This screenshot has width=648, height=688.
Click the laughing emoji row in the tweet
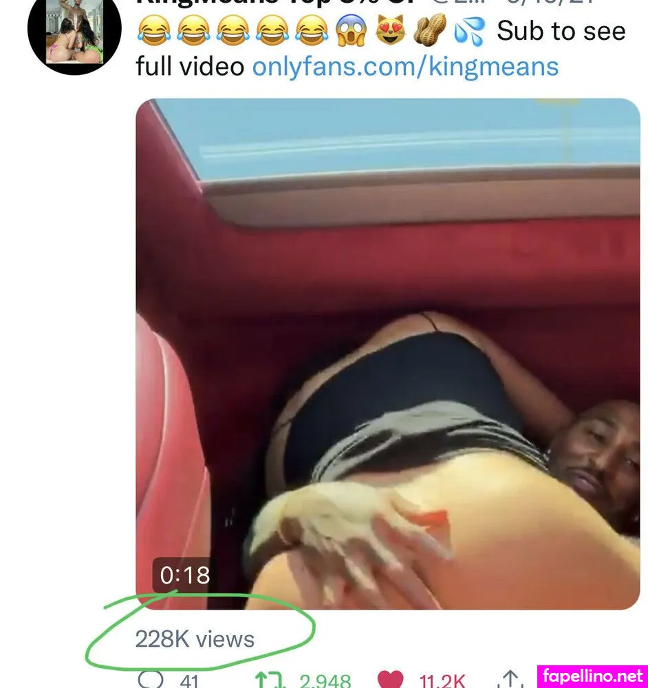pos(233,31)
